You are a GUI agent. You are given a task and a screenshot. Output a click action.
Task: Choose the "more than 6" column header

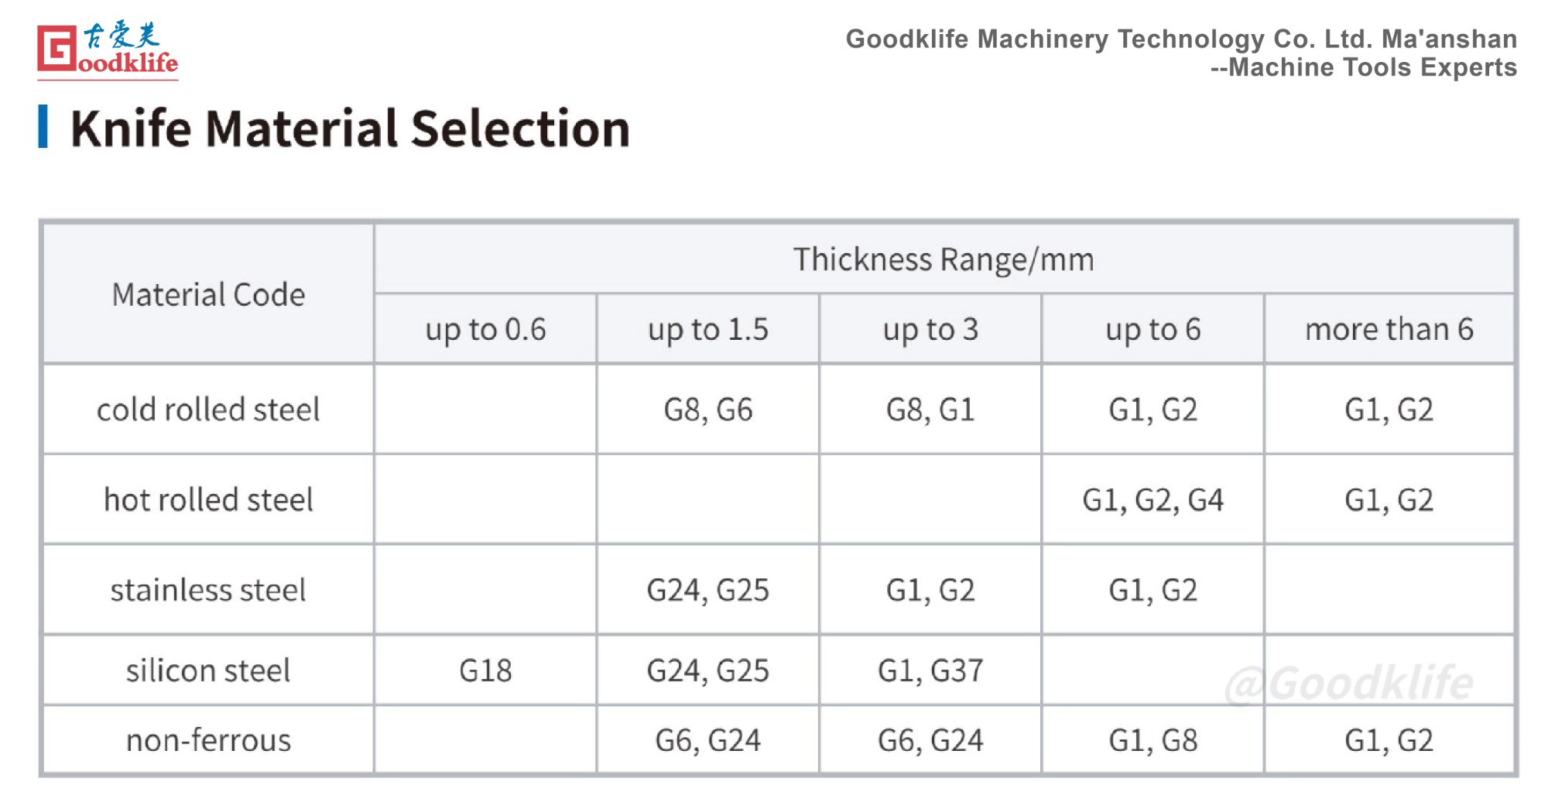pos(1389,330)
